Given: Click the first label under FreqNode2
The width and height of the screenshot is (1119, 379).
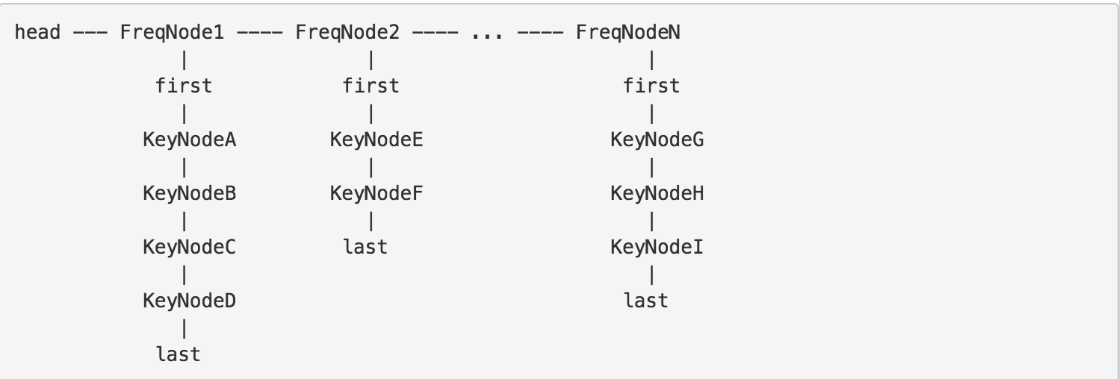Looking at the screenshot, I should click(x=371, y=87).
